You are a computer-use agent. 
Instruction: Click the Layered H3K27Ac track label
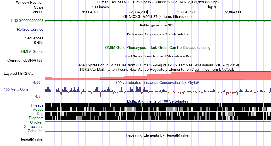coord(19,74)
